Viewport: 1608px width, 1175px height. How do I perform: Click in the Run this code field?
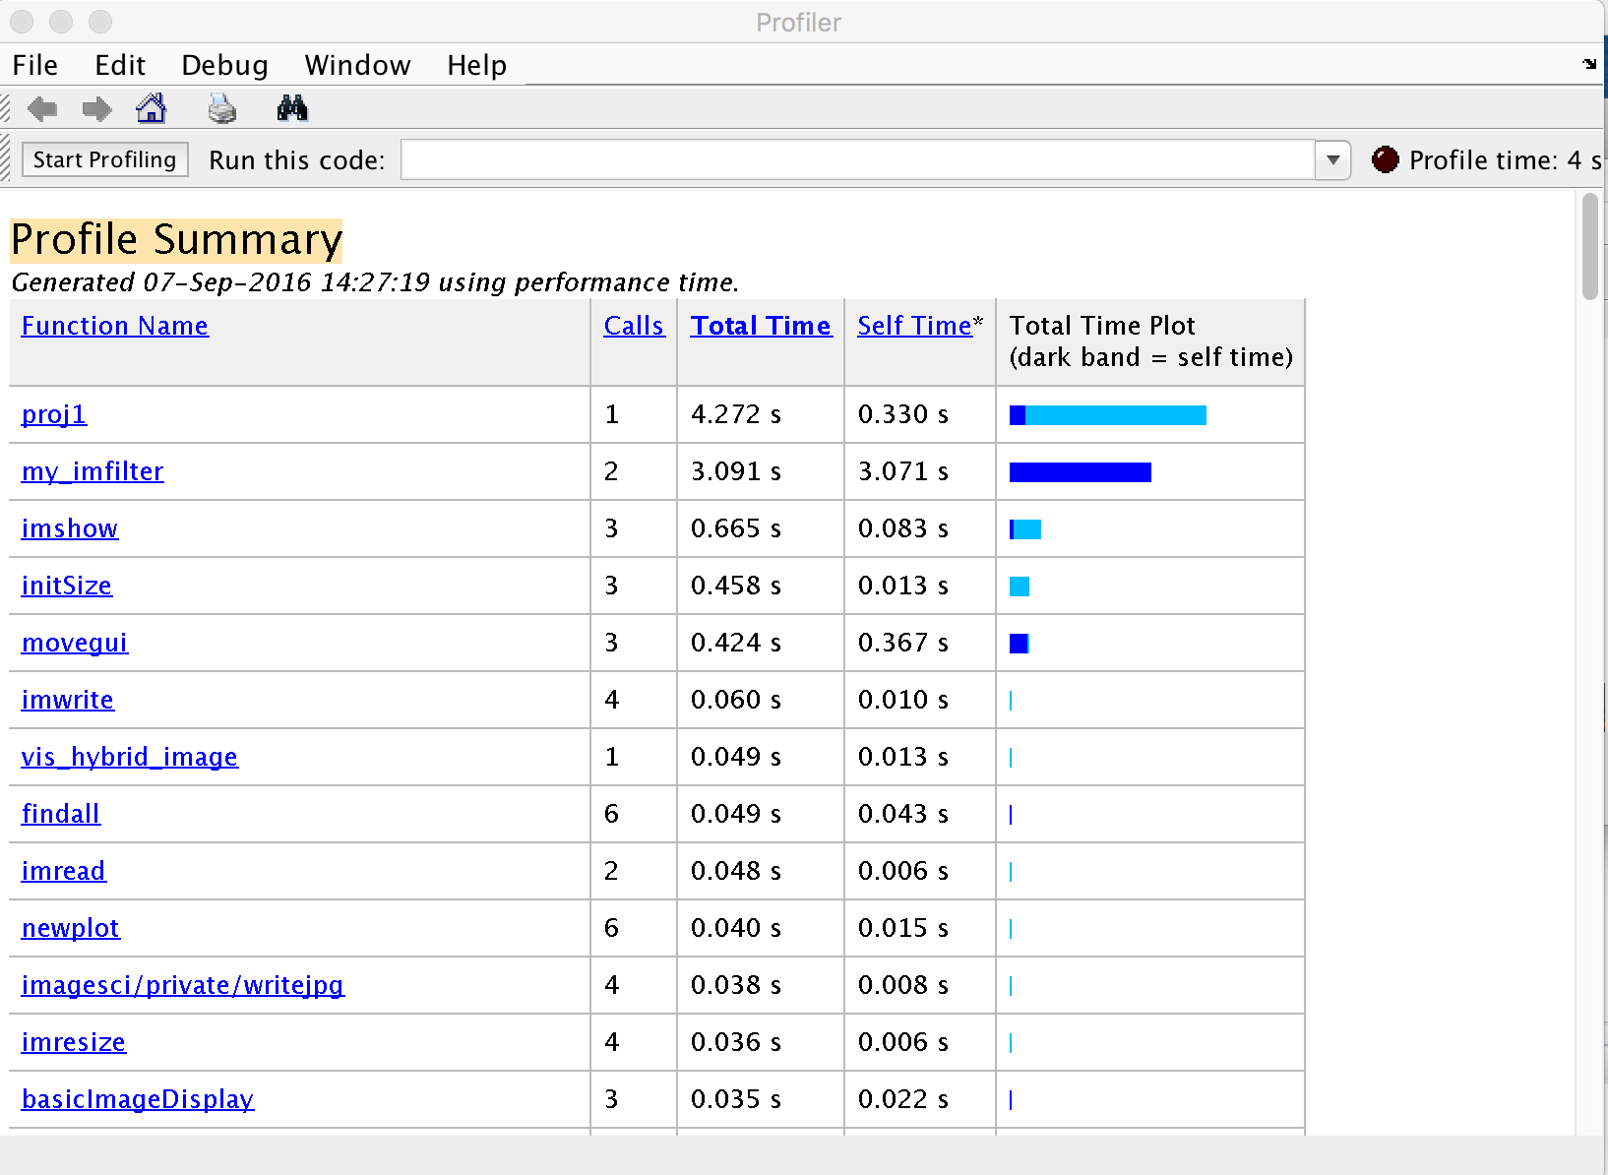pyautogui.click(x=856, y=159)
